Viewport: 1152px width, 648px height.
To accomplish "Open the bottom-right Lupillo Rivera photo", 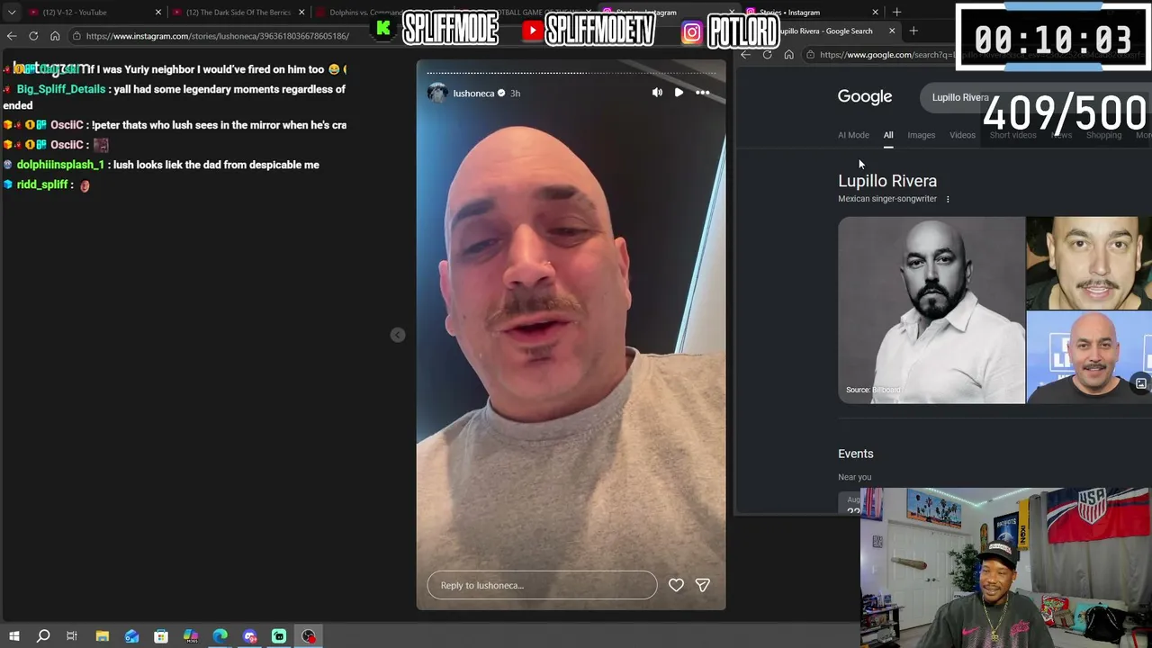I will coord(1089,357).
